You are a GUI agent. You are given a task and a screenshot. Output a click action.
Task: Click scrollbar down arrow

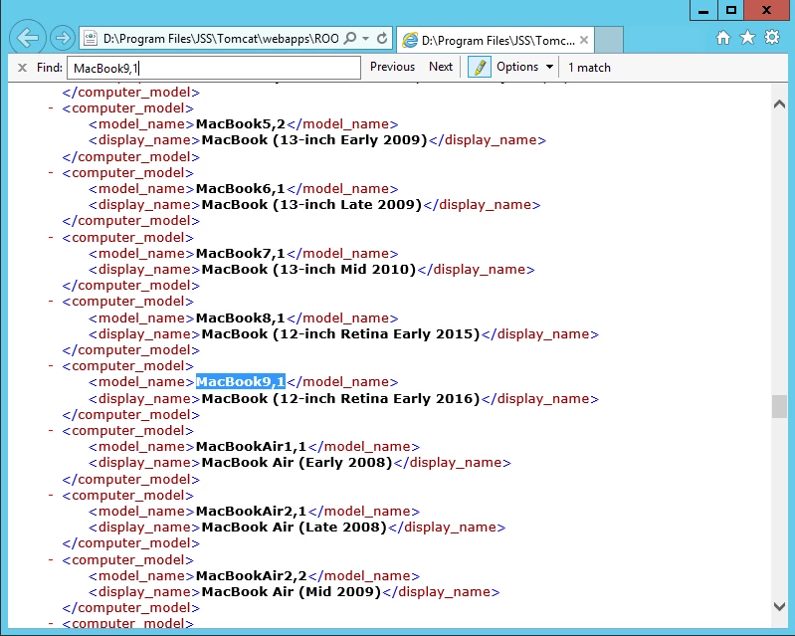(779, 606)
